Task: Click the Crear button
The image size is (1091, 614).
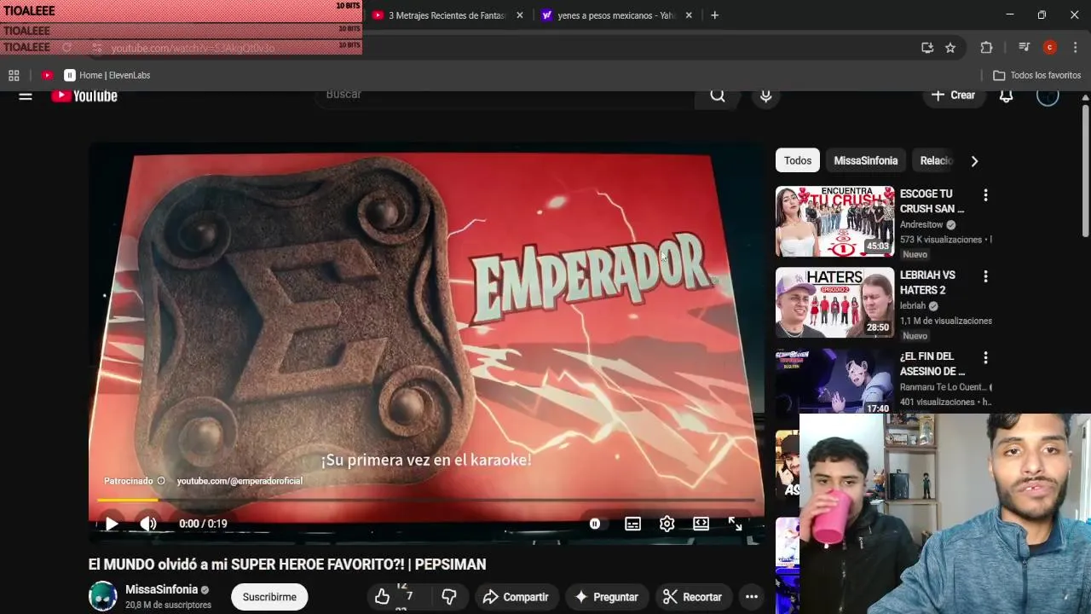Action: [x=953, y=96]
